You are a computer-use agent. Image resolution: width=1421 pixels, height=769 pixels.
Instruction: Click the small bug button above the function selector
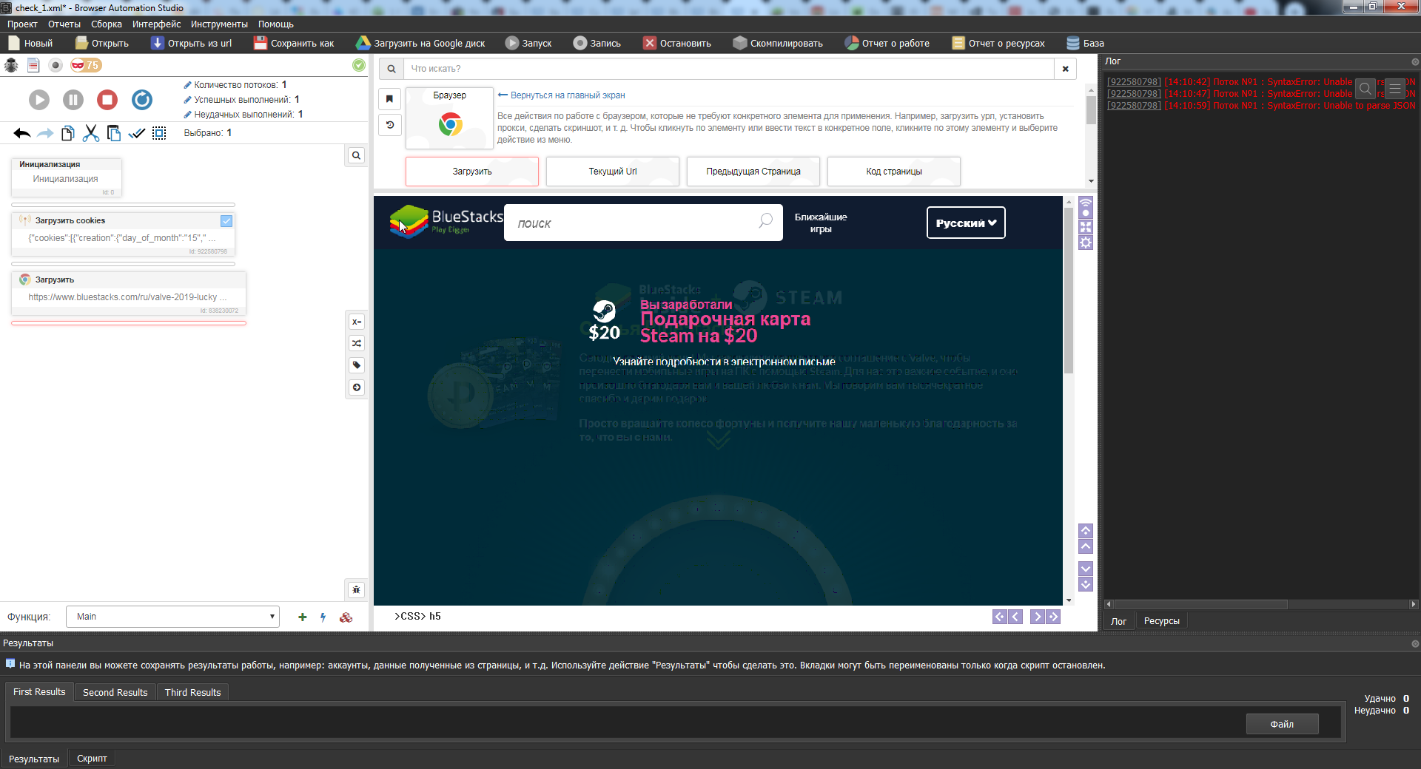click(357, 589)
